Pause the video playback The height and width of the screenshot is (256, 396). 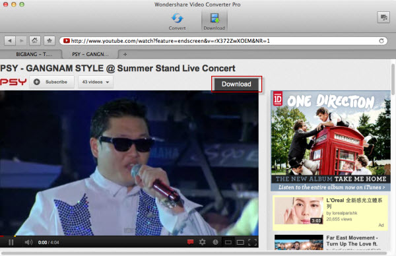click(x=11, y=242)
